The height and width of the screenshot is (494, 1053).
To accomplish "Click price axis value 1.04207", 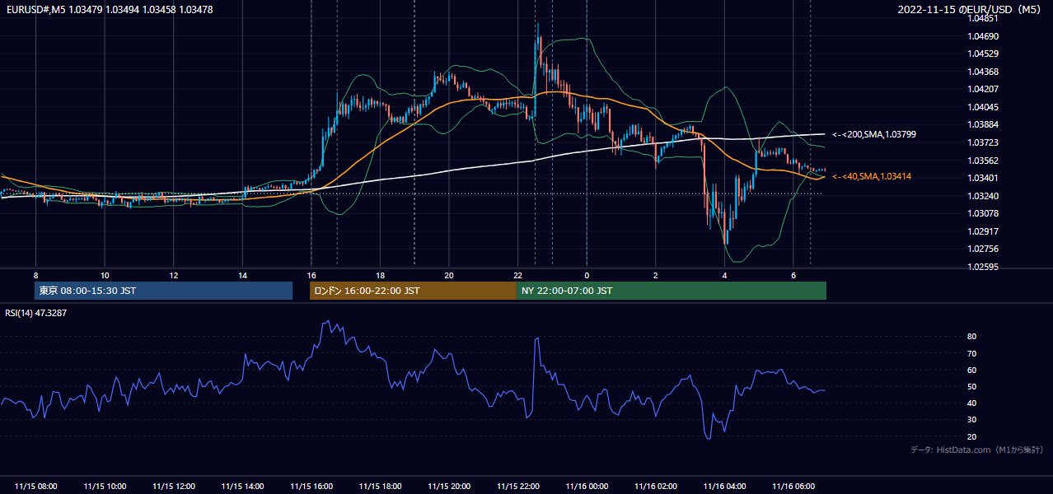I will click(x=985, y=89).
